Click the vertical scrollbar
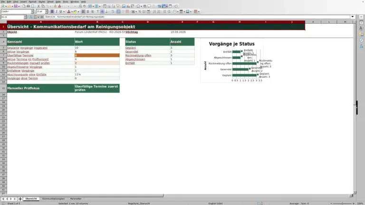Viewport: 365px width, 205px height. pyautogui.click(x=355, y=107)
